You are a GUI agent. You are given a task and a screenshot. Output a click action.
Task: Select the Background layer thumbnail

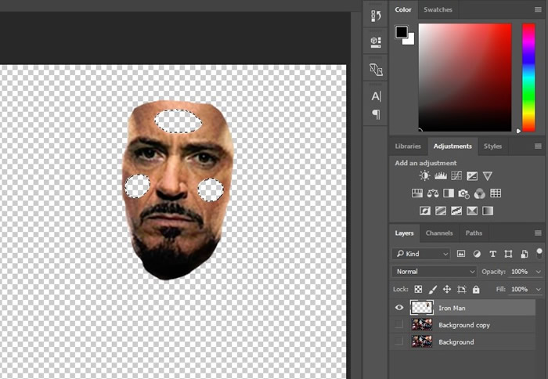(x=422, y=341)
